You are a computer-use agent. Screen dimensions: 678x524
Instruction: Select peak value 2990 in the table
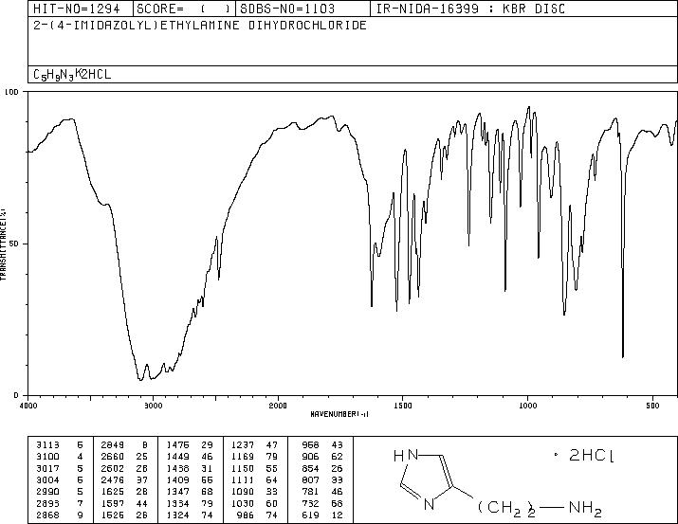tap(47, 492)
